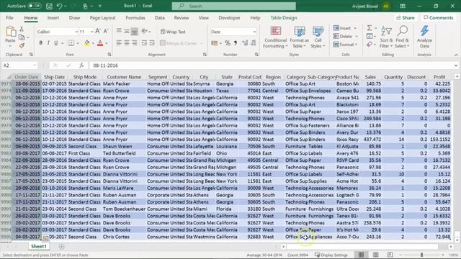Viewport: 461px width, 259px height.
Task: Increase font size with the large A
Action: tap(98, 31)
